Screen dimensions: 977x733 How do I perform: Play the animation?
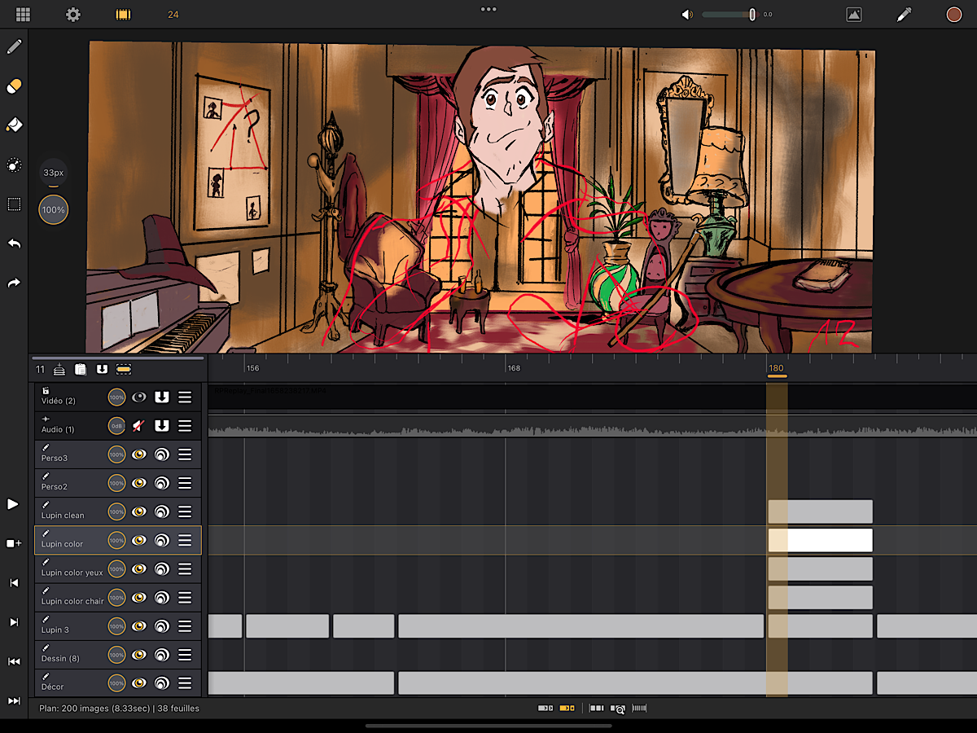pos(13,504)
